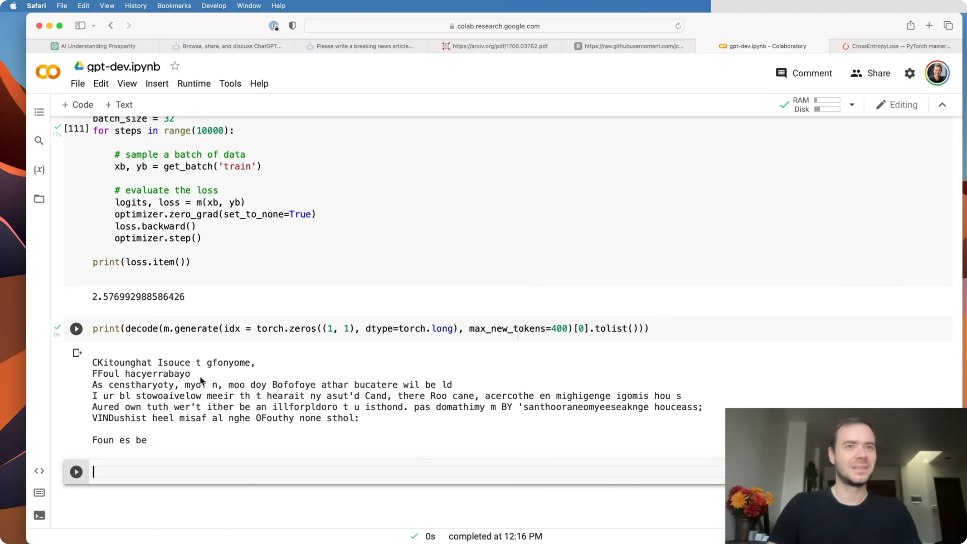Open the Apple menu
Screen dimensions: 967x544
(13, 6)
